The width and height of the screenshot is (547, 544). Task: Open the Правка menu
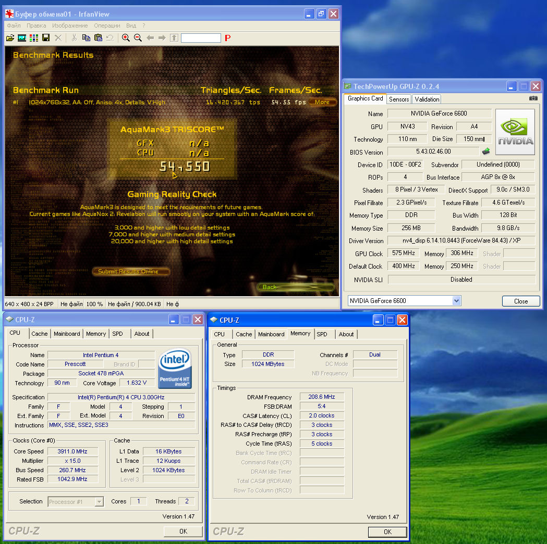coord(37,26)
